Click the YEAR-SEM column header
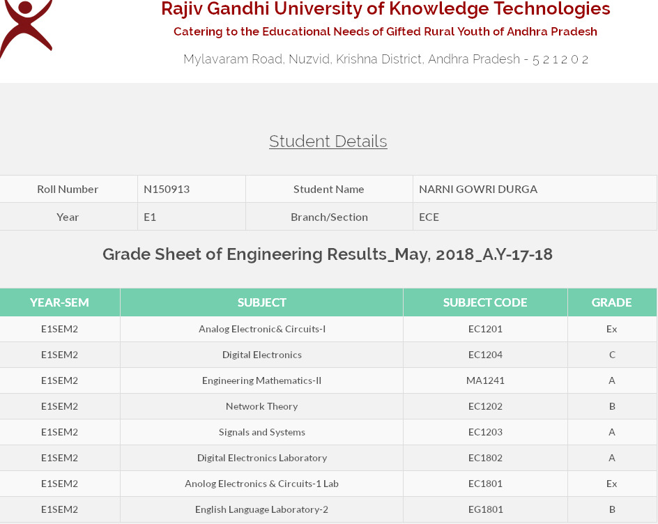The width and height of the screenshot is (658, 524). tap(59, 302)
